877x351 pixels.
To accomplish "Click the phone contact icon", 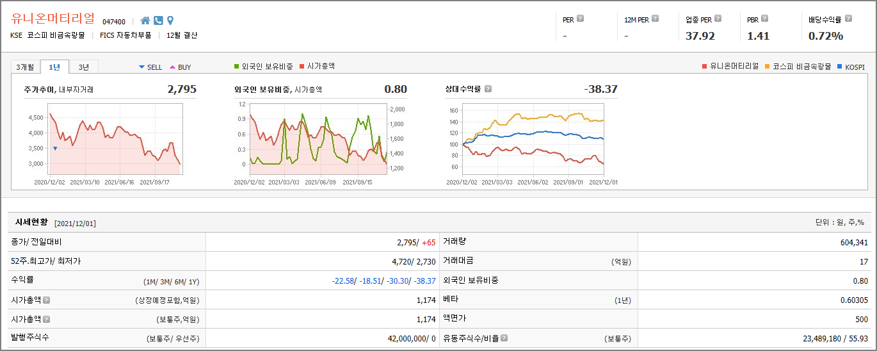I will (x=159, y=20).
